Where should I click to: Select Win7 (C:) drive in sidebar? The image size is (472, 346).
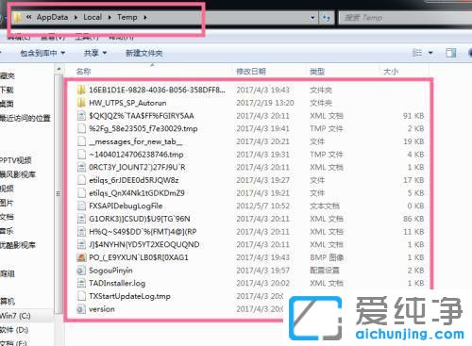(15, 316)
